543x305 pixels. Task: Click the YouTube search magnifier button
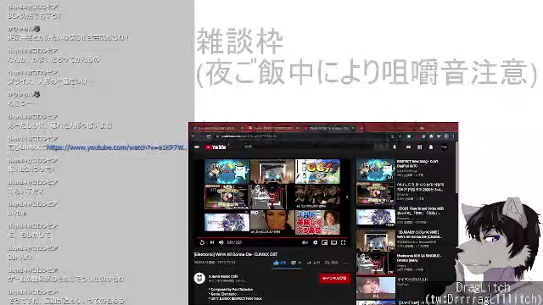coord(383,147)
